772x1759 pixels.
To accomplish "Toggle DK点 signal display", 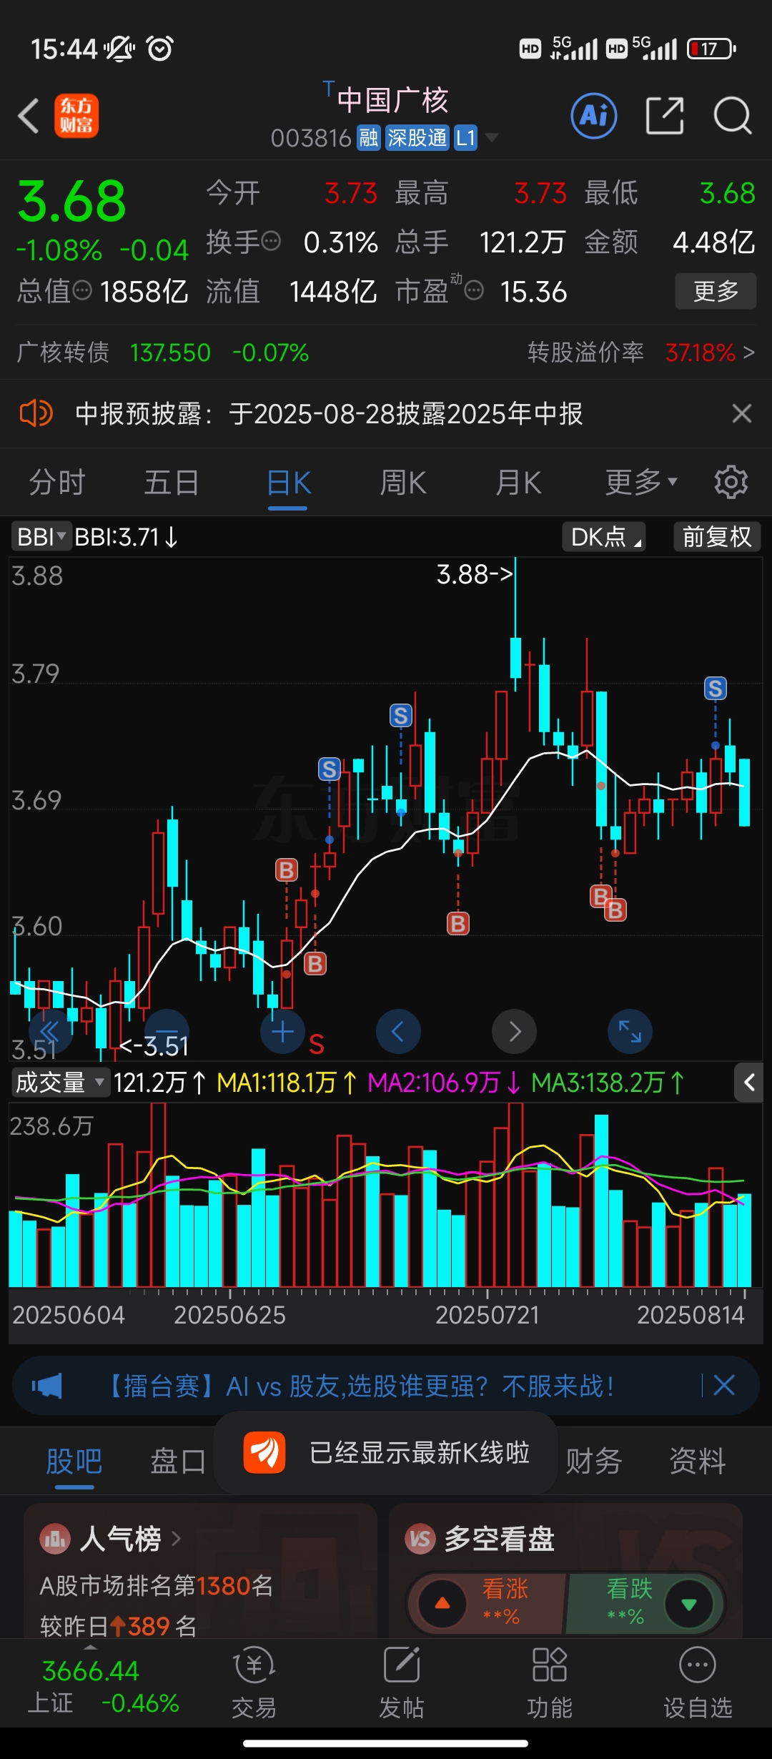I will click(x=604, y=536).
